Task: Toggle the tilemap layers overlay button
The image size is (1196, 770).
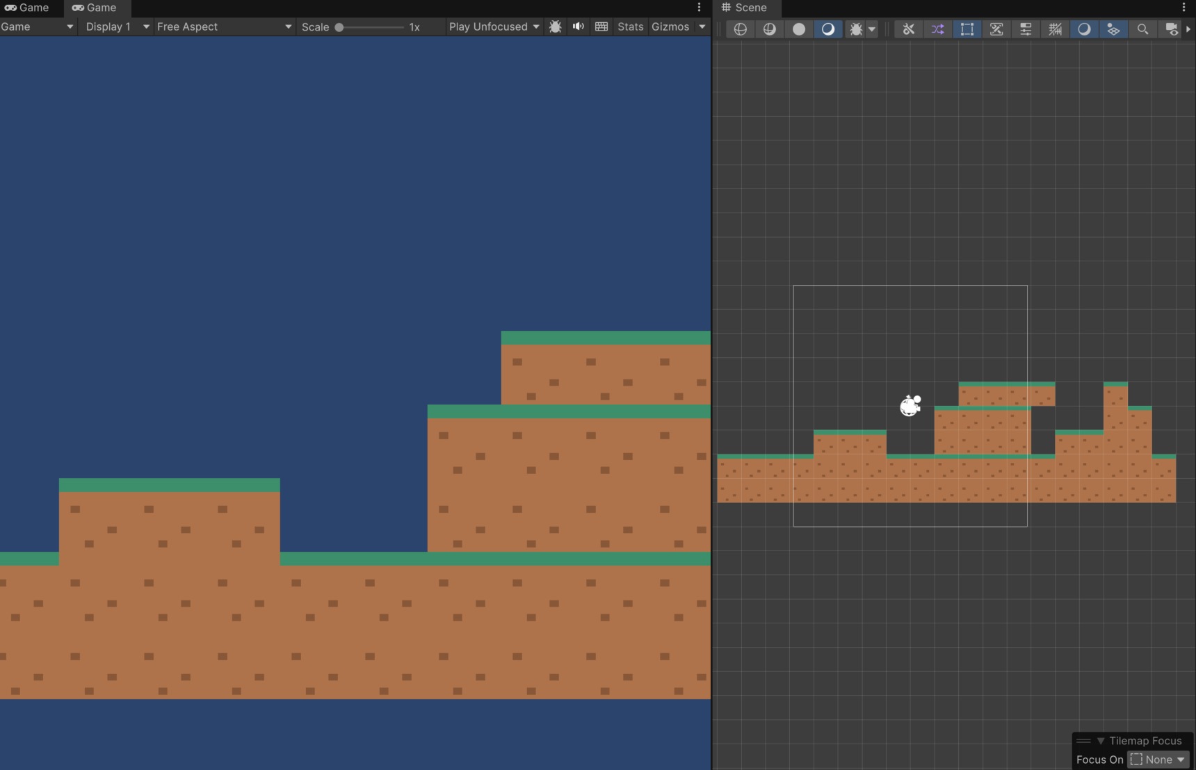Action: coord(1113,29)
